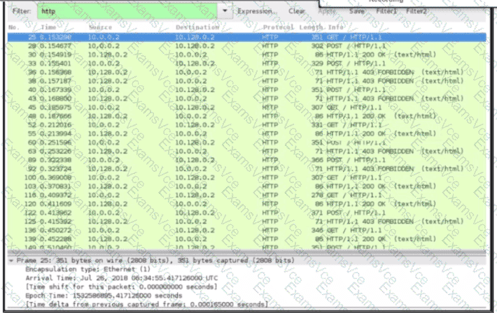Sort by Destination column header

pos(197,27)
